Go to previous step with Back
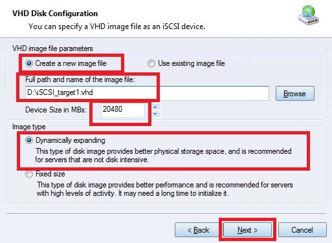Viewport: 332px width, 243px height. click(x=199, y=230)
